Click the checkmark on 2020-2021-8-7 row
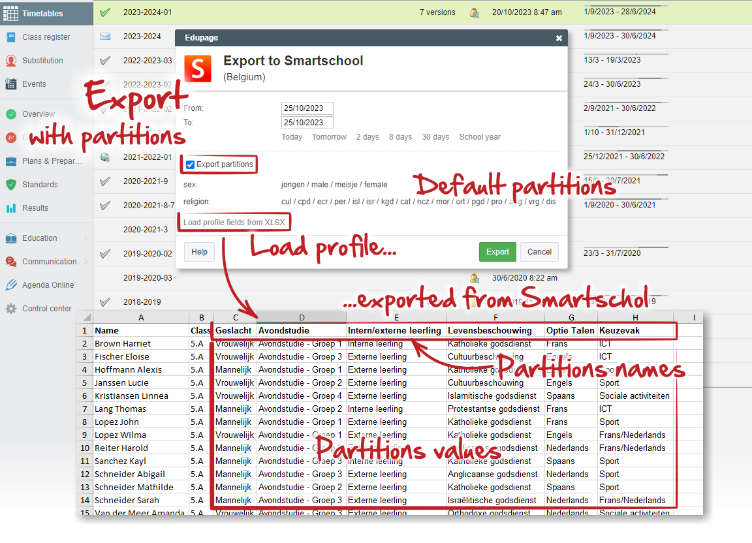The width and height of the screenshot is (752, 543). point(105,206)
